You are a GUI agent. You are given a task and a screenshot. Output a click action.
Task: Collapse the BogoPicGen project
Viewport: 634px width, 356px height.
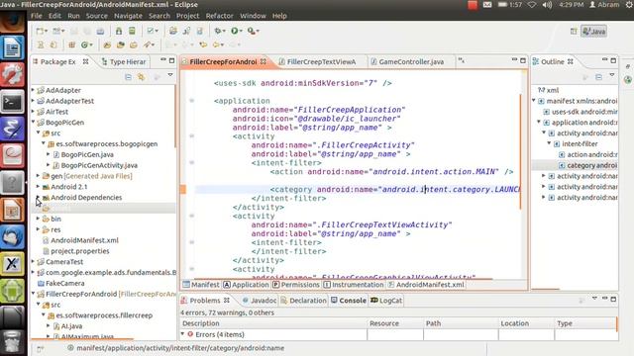click(33, 122)
